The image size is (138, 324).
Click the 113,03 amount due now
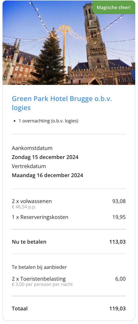117,242
